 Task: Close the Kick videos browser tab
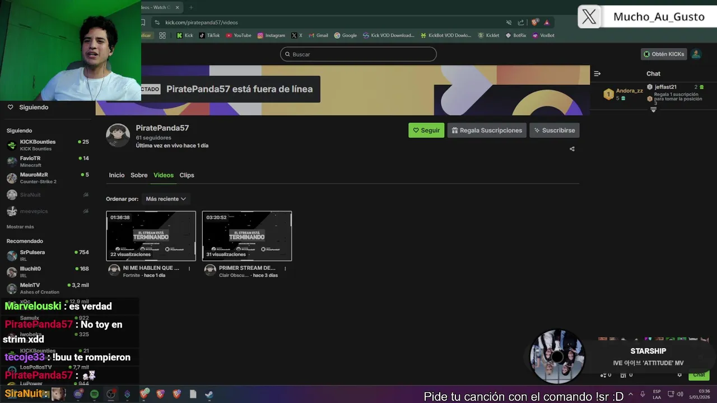click(177, 7)
